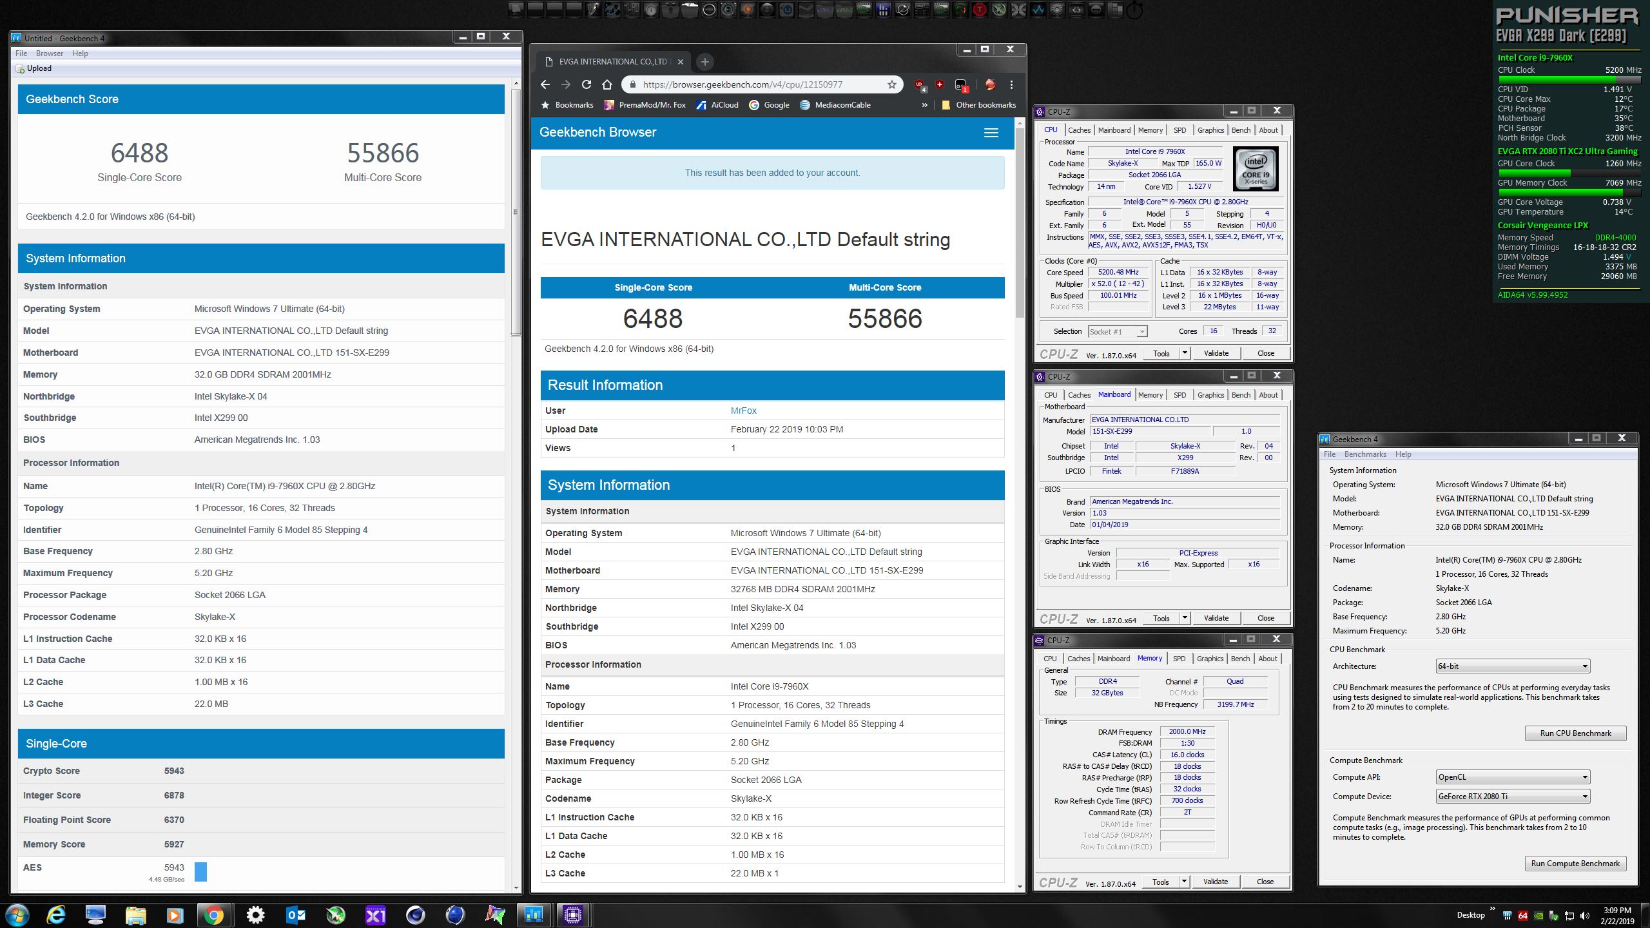Viewport: 1650px width, 928px height.
Task: Click the Chrome back arrow
Action: 545,84
